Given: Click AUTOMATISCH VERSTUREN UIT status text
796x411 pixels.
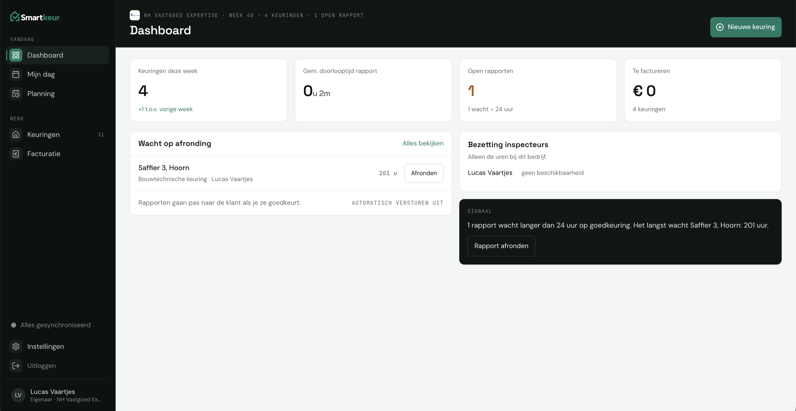Looking at the screenshot, I should coord(397,203).
